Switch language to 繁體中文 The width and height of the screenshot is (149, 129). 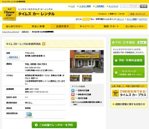click(x=113, y=14)
